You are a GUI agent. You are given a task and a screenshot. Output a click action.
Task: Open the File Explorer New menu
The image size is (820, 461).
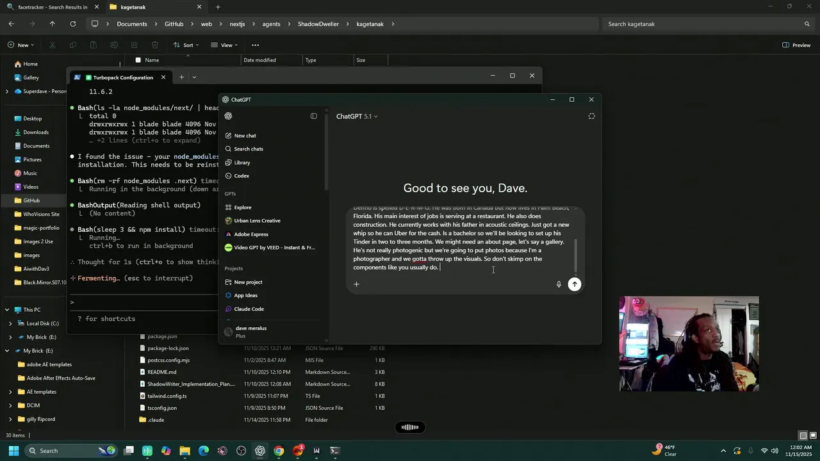(x=21, y=45)
